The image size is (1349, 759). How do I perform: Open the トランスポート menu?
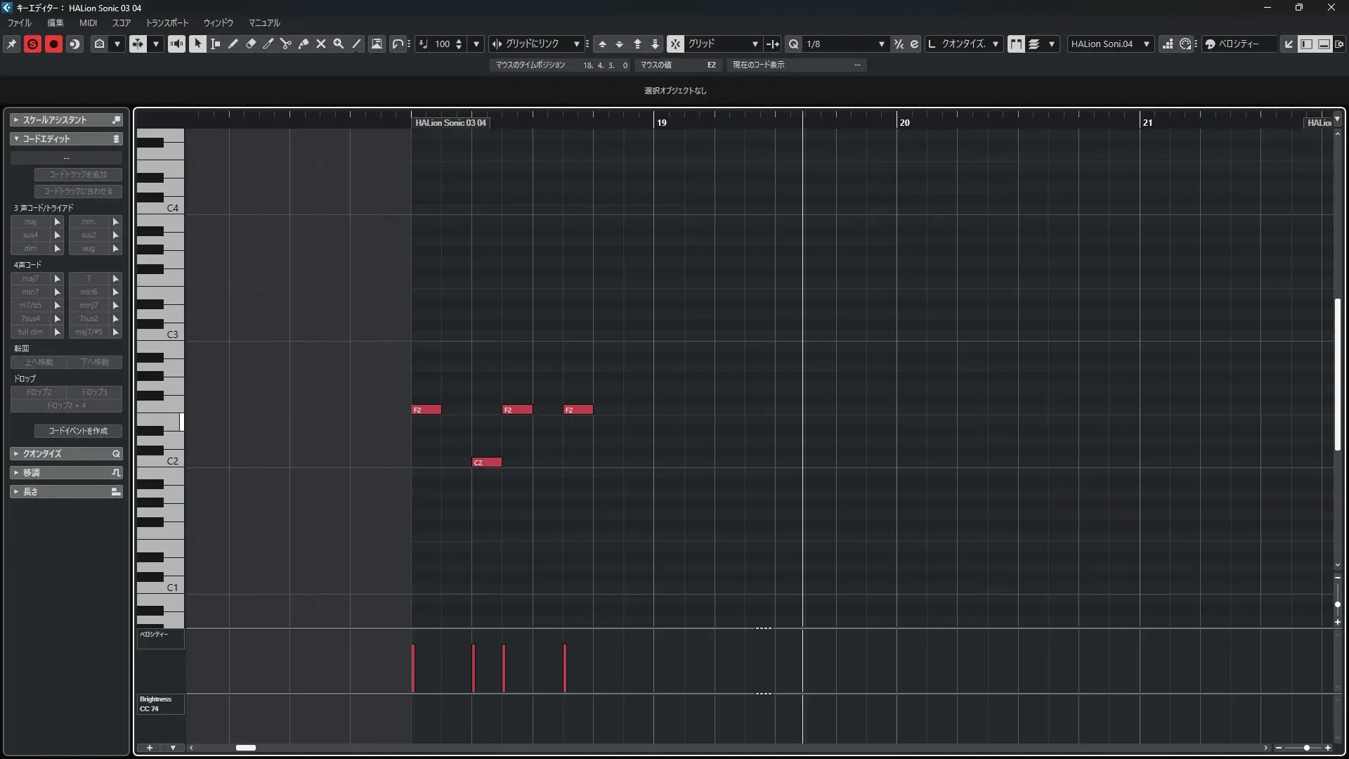point(167,22)
